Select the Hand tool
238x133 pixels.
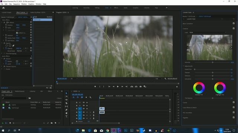pyautogui.click(x=66, y=113)
